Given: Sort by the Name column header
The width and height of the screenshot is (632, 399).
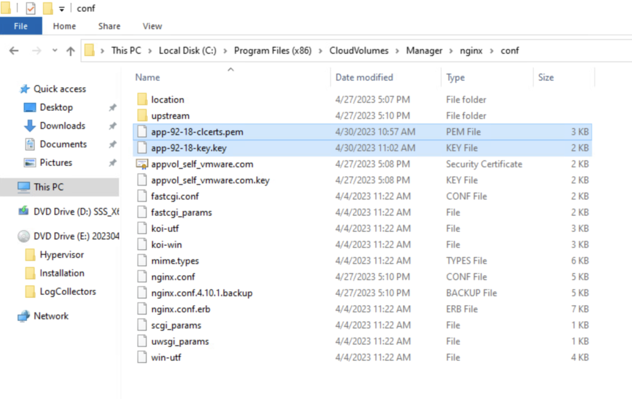Looking at the screenshot, I should [x=148, y=77].
